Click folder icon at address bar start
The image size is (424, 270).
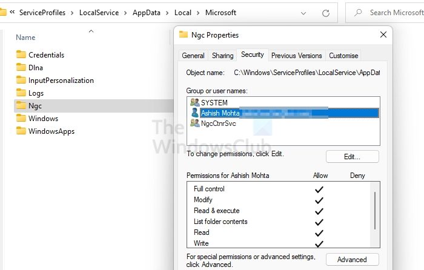[2, 12]
